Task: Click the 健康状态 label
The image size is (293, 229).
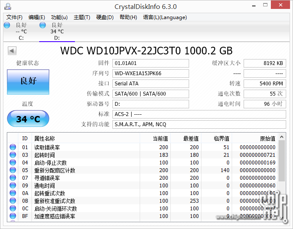Action: (x=28, y=63)
